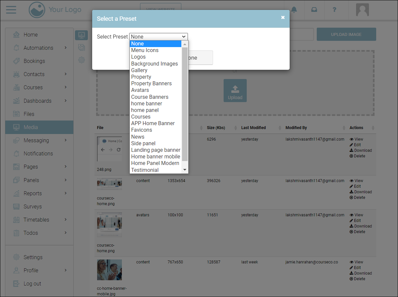This screenshot has height=297, width=398.
Task: Expand the Automations submenu
Action: point(65,48)
